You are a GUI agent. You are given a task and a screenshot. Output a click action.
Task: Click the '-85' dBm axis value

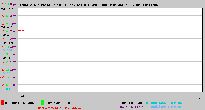coord(2,70)
